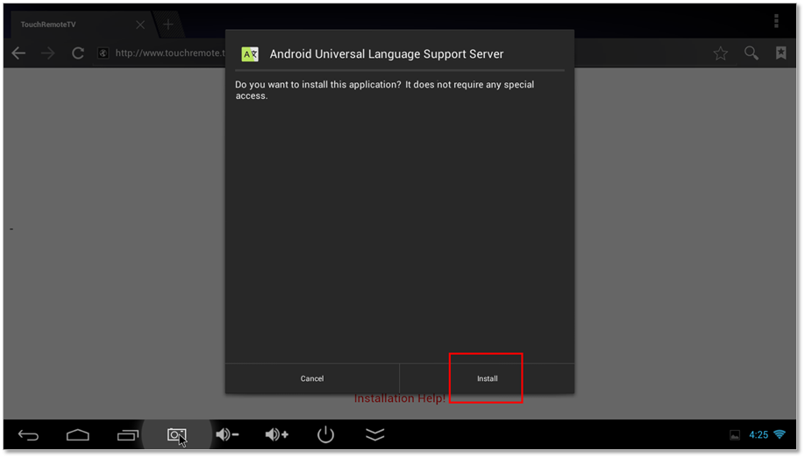The width and height of the screenshot is (805, 458).
Task: Click the dialog title Android Universal Language Support Server
Action: click(386, 53)
